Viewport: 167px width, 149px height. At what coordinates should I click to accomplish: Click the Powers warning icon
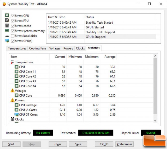[12, 100]
